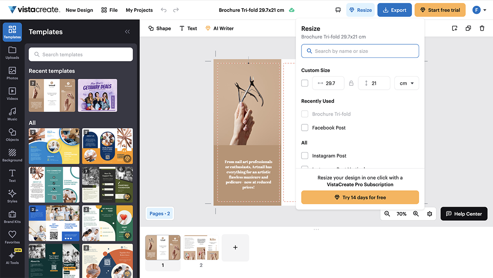The height and width of the screenshot is (278, 493).
Task: Select the Brand Kits panel
Action: tap(12, 216)
